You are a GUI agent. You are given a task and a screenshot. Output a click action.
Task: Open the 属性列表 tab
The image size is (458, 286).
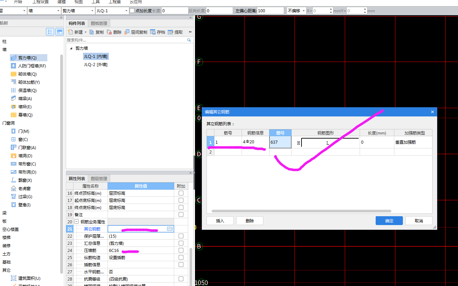point(77,178)
